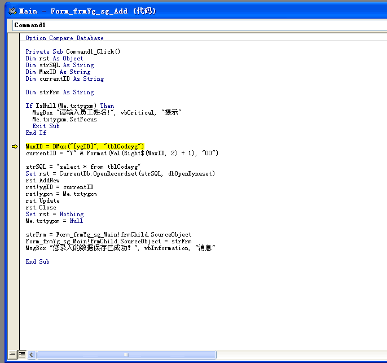Click the window title bar text
The height and width of the screenshot is (363, 387).
coord(87,11)
